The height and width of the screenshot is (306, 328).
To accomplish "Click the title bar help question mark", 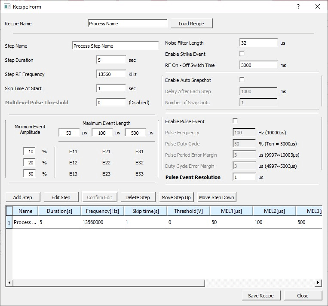I will click(298, 7).
